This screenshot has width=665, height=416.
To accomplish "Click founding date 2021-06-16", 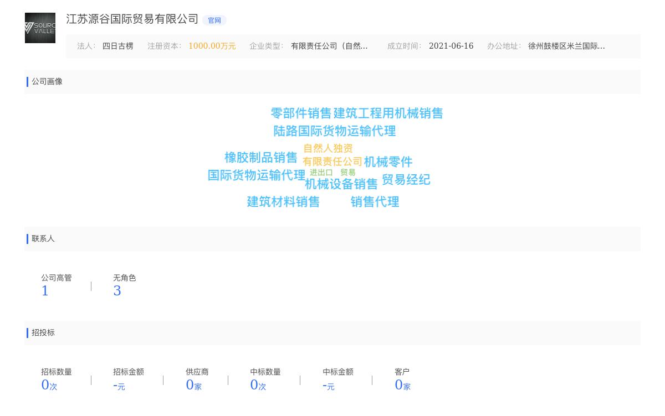I will pyautogui.click(x=451, y=46).
